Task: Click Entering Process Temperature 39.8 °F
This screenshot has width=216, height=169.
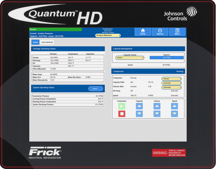Action: pos(101,102)
